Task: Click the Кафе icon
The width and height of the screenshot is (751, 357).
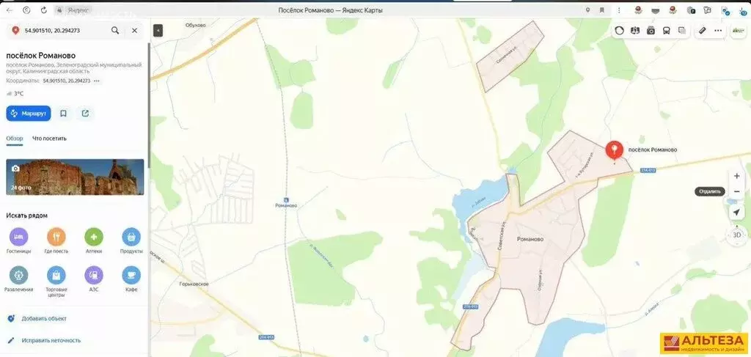Action: click(x=131, y=276)
